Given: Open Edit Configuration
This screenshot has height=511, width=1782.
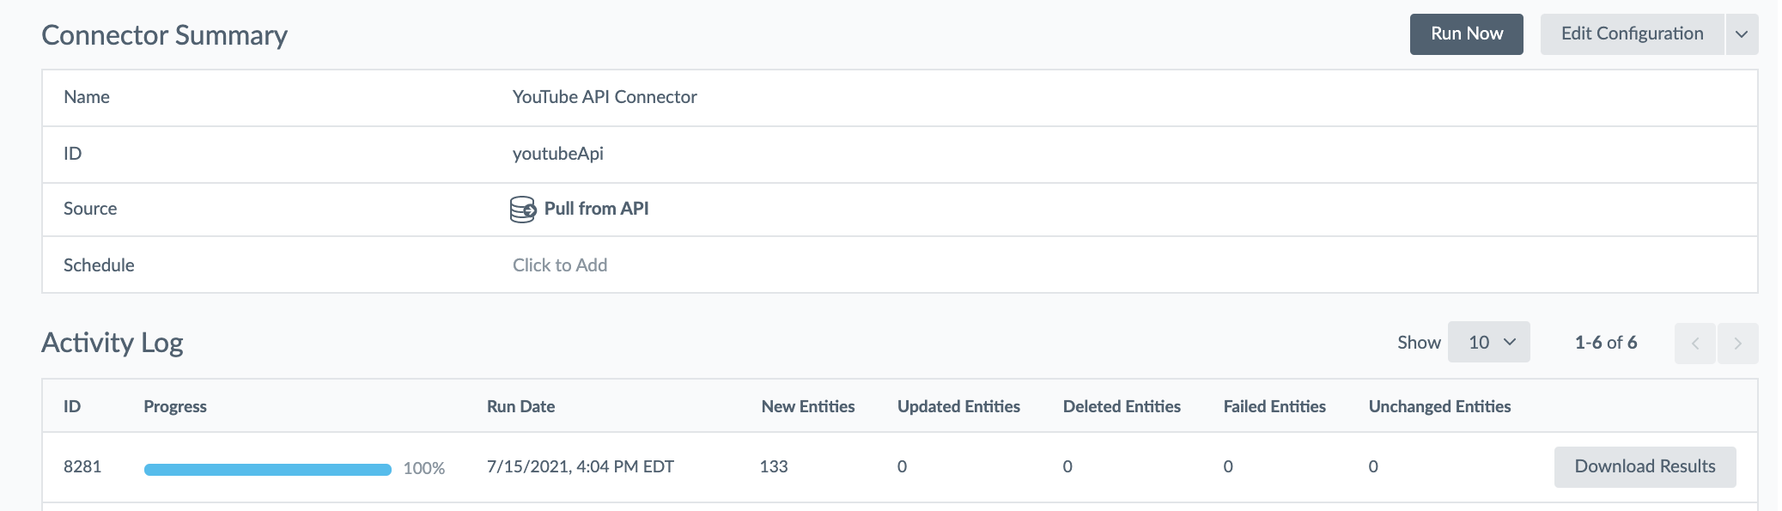Looking at the screenshot, I should click(x=1632, y=34).
